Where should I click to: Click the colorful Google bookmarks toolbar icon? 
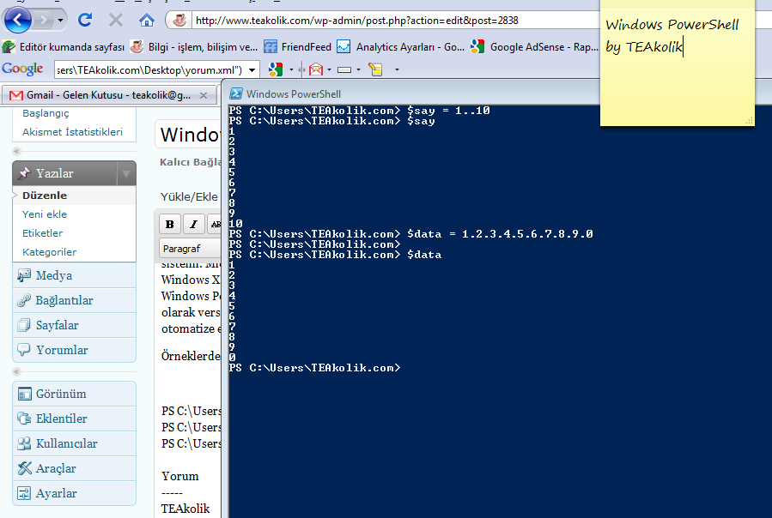click(276, 69)
